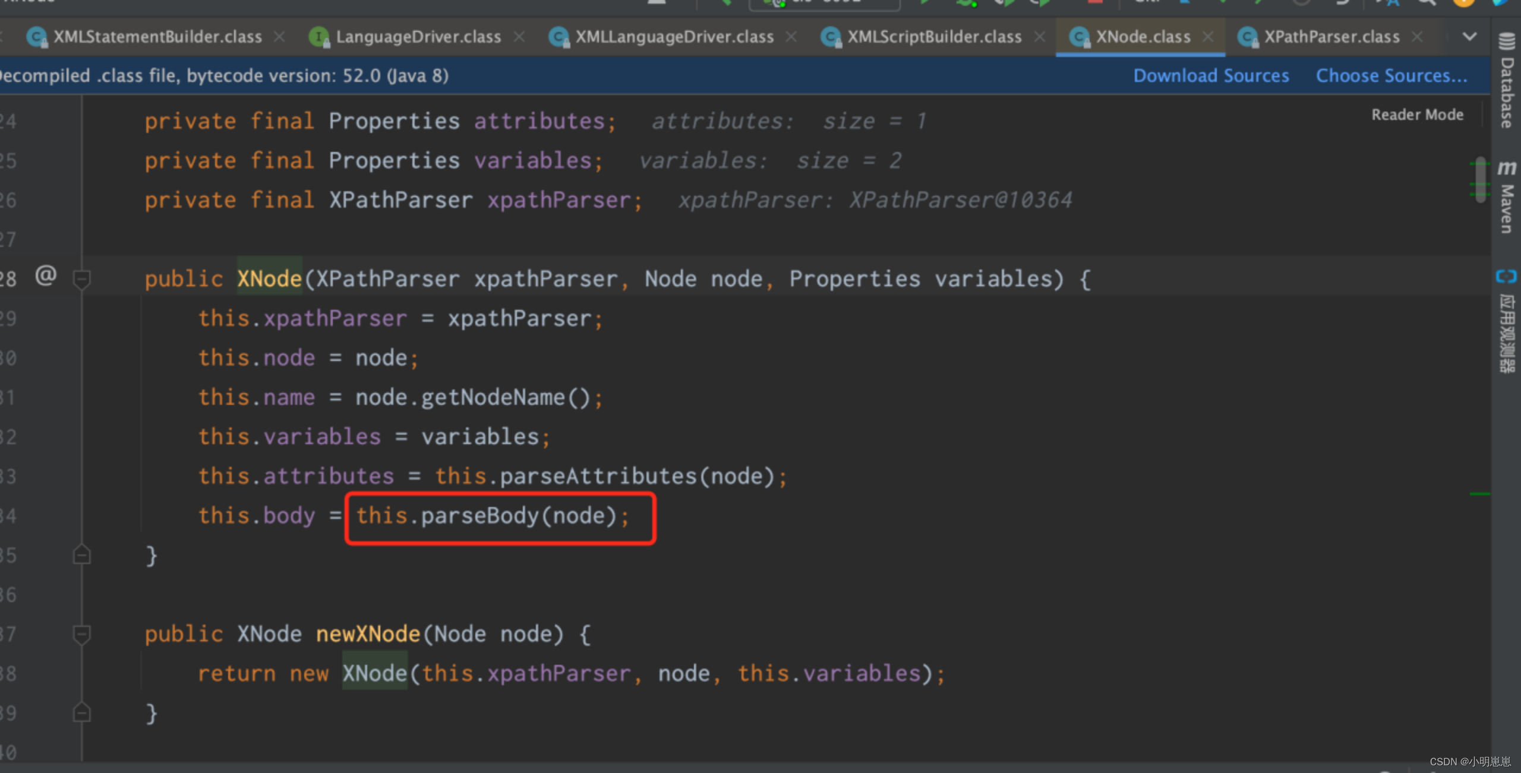Close the XMLStatementBuilder.class tab
1521x773 pixels.
(279, 37)
